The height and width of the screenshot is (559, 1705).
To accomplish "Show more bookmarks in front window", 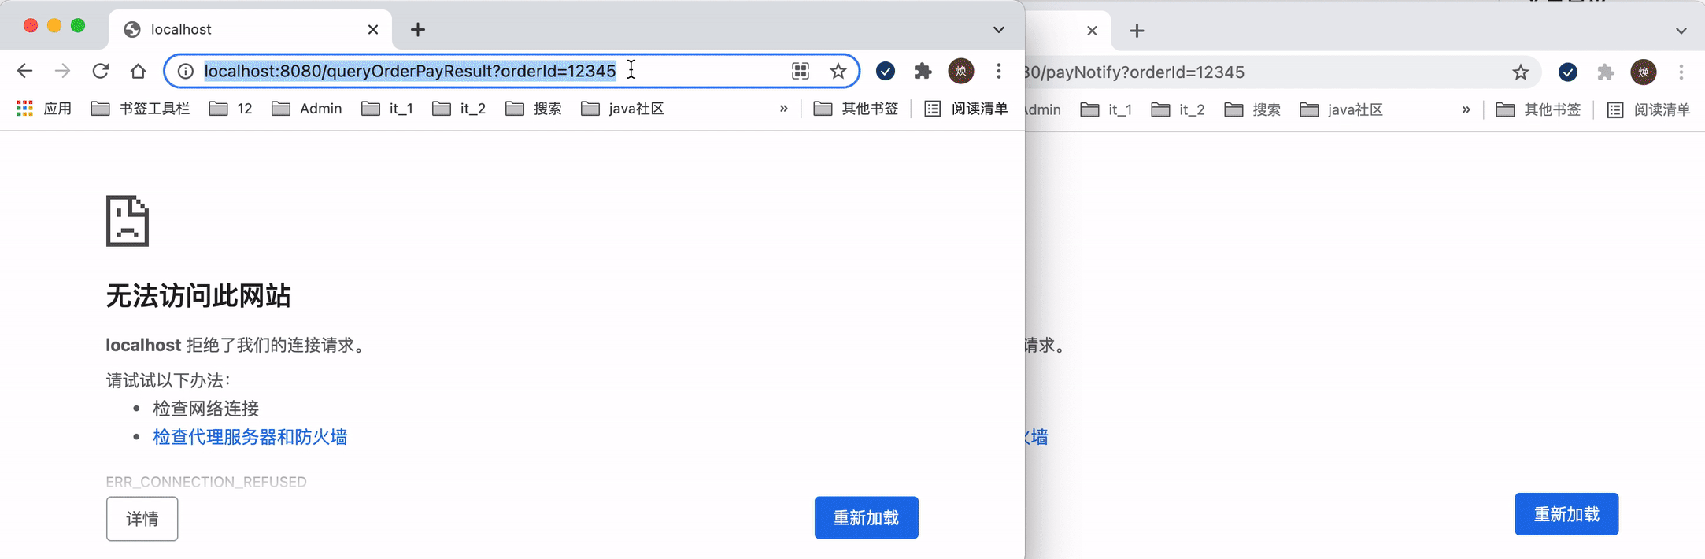I will 783,109.
